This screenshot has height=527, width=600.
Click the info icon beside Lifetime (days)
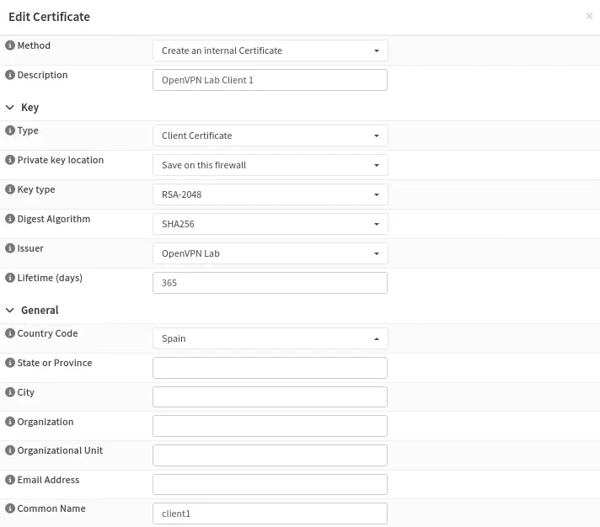tap(10, 278)
